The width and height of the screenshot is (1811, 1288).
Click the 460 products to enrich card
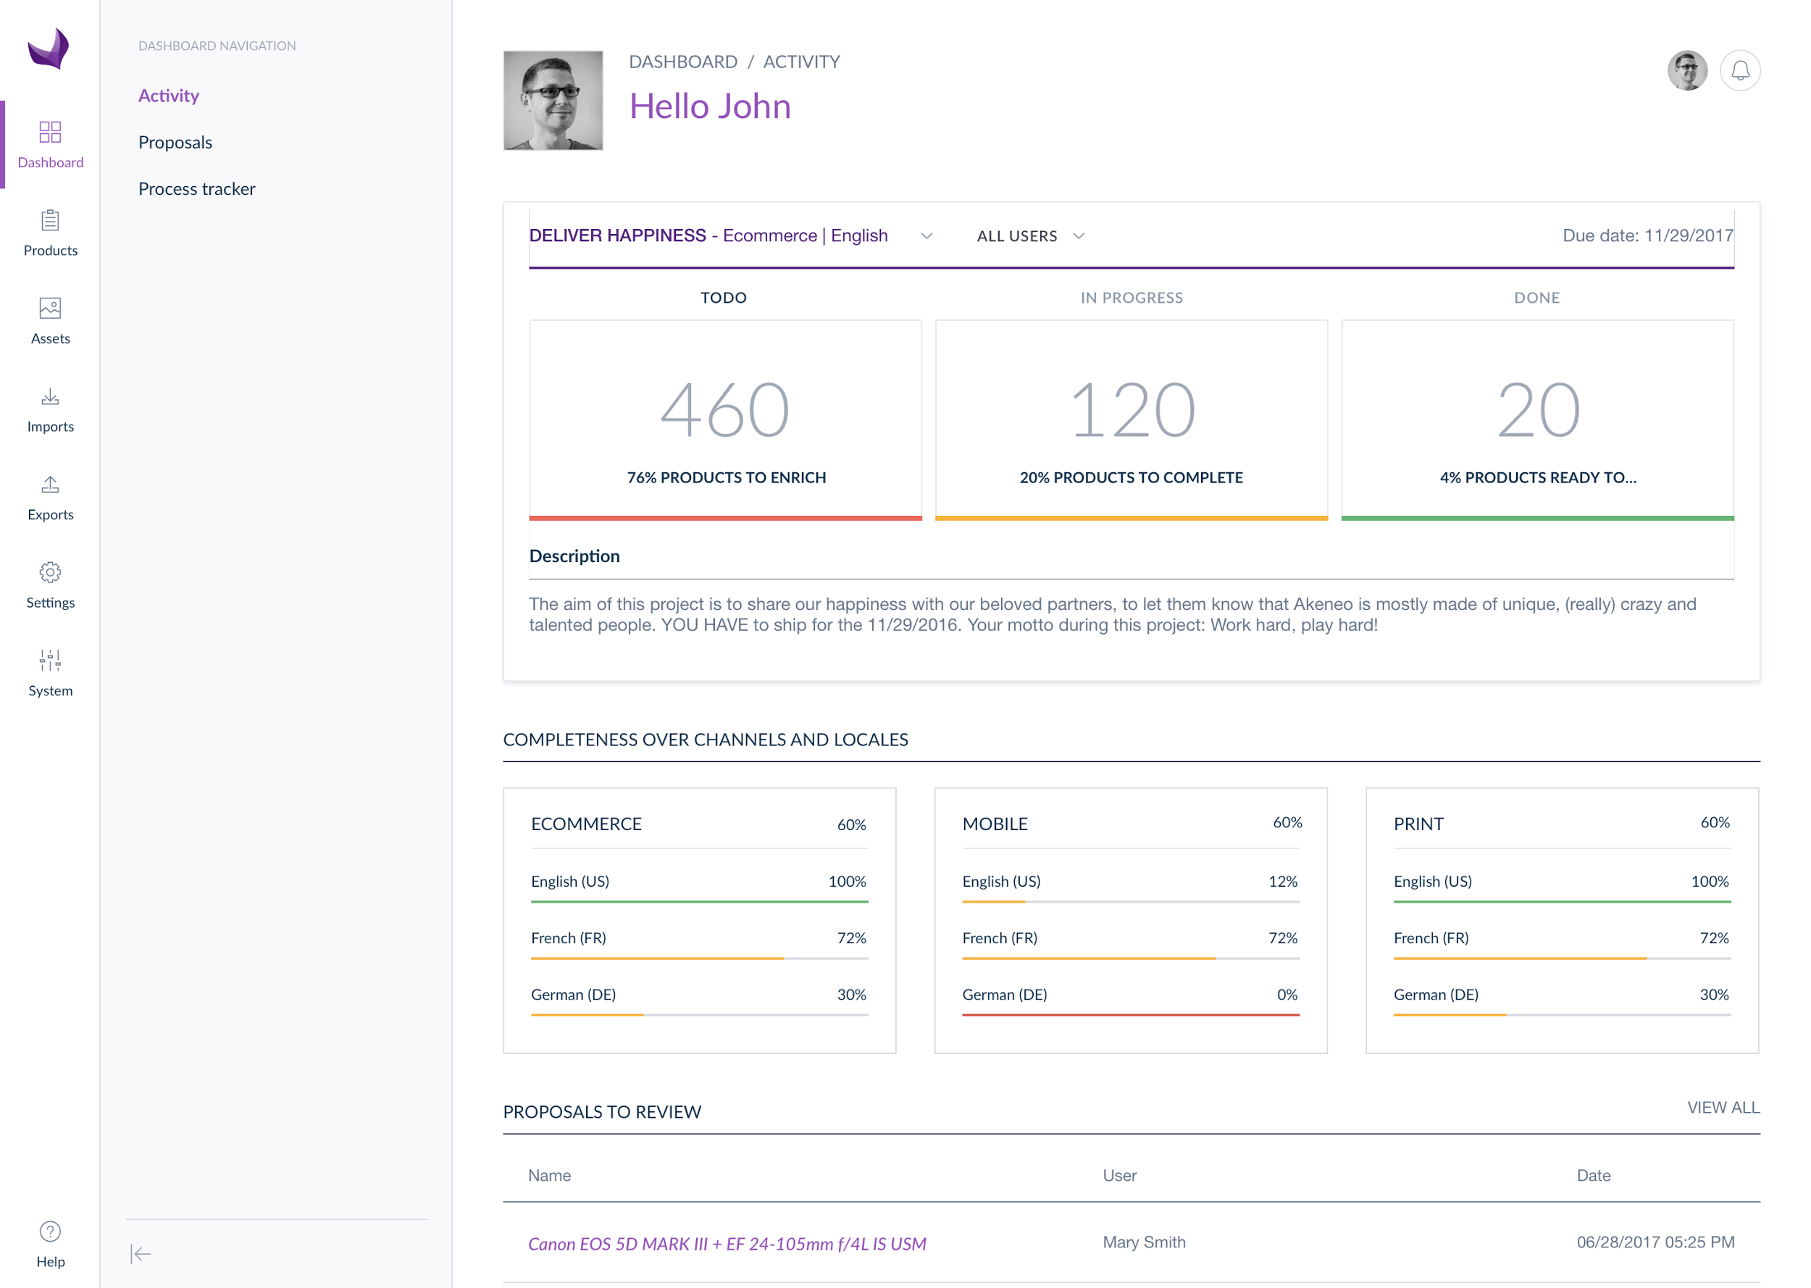pos(724,420)
